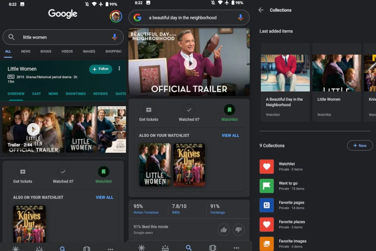Open A Beautiful Day in the Neighborhood card
Viewport: 376px width, 251px height.
pos(285,82)
